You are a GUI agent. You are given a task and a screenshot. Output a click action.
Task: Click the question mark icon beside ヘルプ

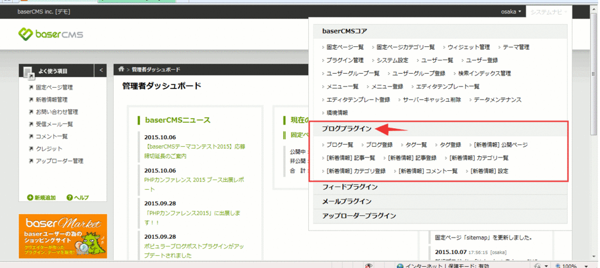[70, 198]
